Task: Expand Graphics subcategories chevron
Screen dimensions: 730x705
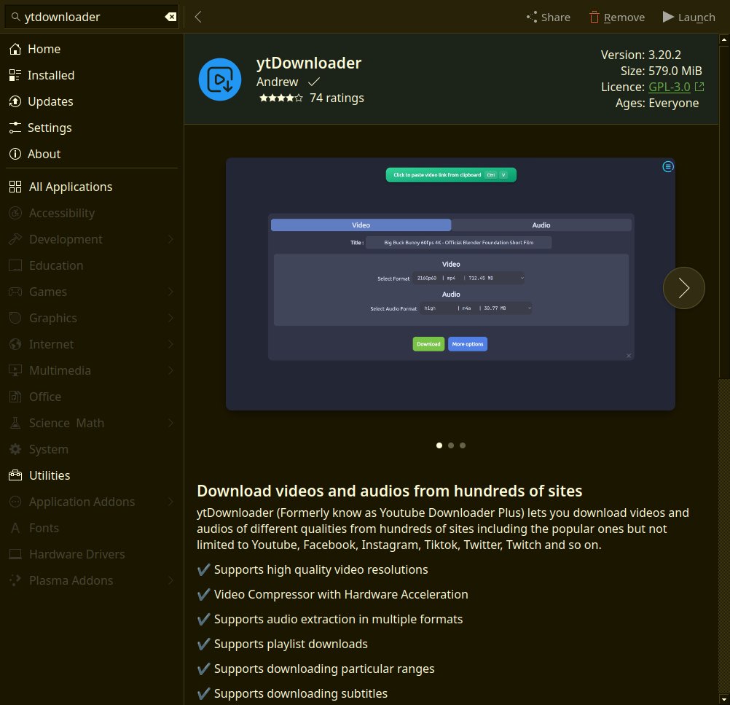Action: point(170,318)
